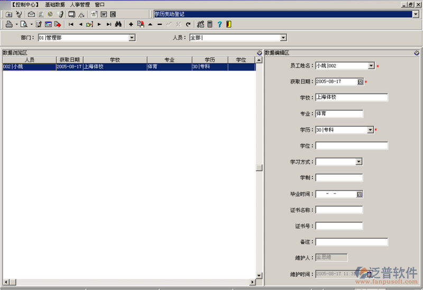The image size is (423, 290).
Task: Go to first record
Action: pyautogui.click(x=71, y=24)
